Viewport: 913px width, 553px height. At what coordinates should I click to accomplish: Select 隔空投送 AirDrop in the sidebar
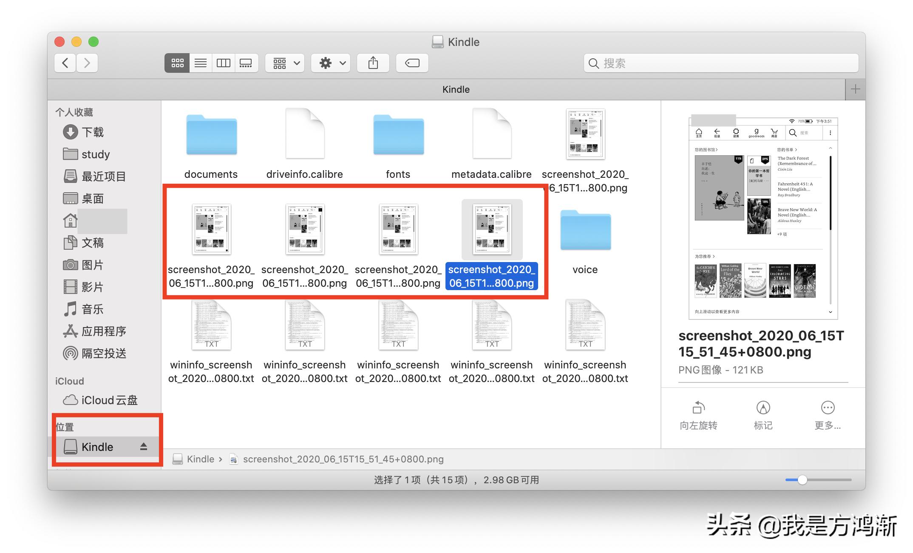tap(105, 353)
